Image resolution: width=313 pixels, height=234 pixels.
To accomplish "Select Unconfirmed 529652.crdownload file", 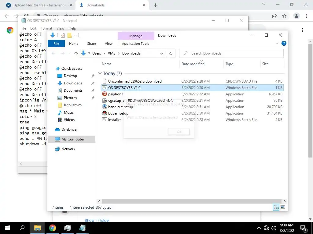I will [135, 81].
